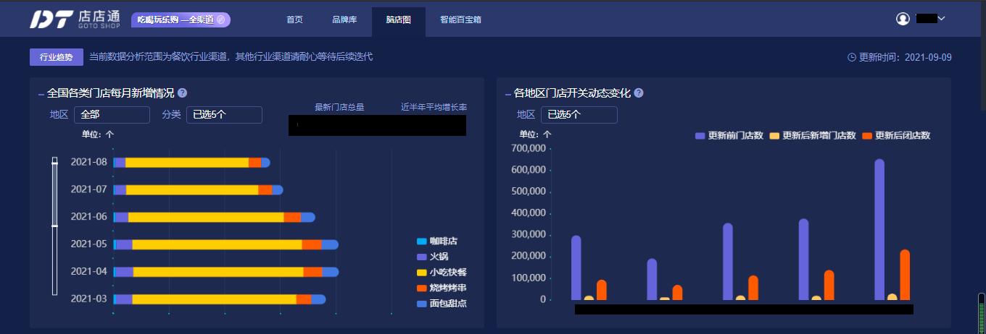The height and width of the screenshot is (334, 986).
Task: Click the vertical data zoom slider
Action: click(54, 226)
